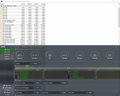Click the Peak Speed gauge
The image size is (120, 96).
34,55
